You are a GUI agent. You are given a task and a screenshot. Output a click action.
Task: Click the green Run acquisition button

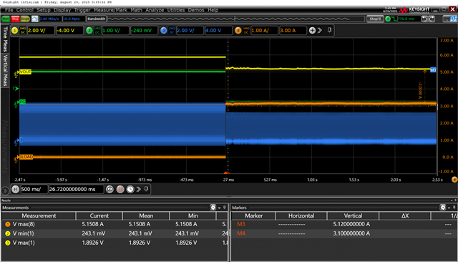click(x=6, y=19)
